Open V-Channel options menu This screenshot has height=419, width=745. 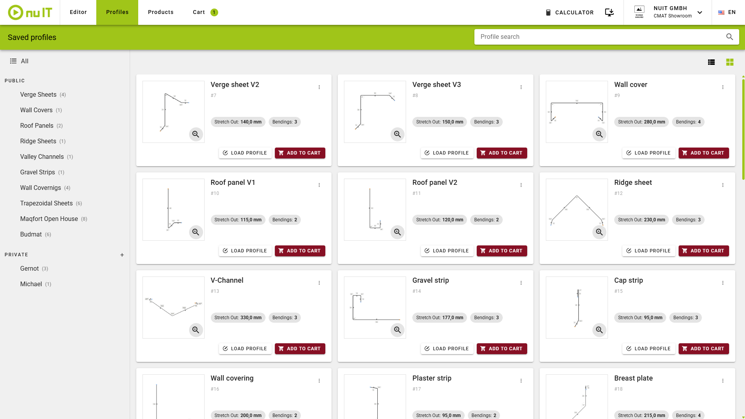point(319,283)
